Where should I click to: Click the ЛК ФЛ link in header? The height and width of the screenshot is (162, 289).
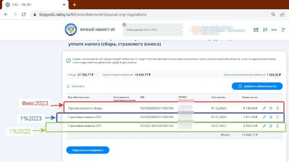[274, 30]
